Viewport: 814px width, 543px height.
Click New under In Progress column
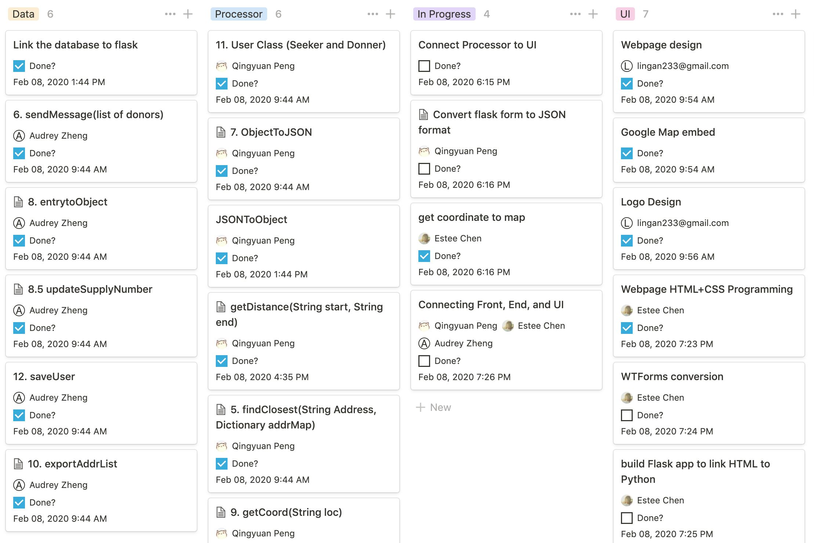coord(434,407)
